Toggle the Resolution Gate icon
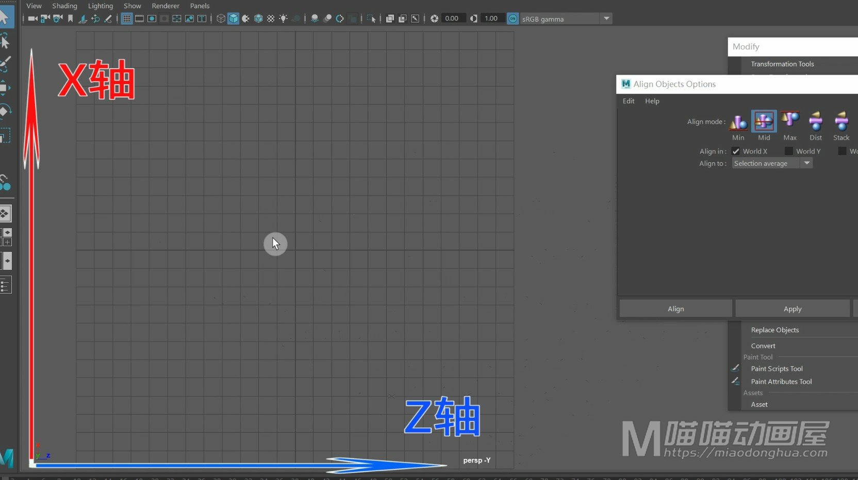The width and height of the screenshot is (858, 480). [x=152, y=19]
